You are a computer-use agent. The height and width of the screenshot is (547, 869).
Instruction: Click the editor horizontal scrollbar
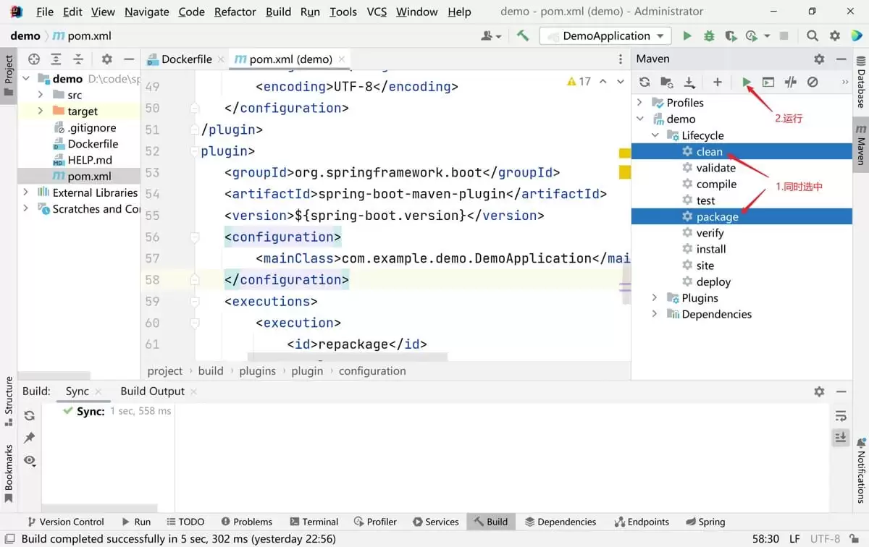coord(348,357)
